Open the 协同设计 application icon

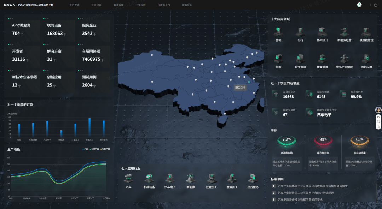coord(322,33)
